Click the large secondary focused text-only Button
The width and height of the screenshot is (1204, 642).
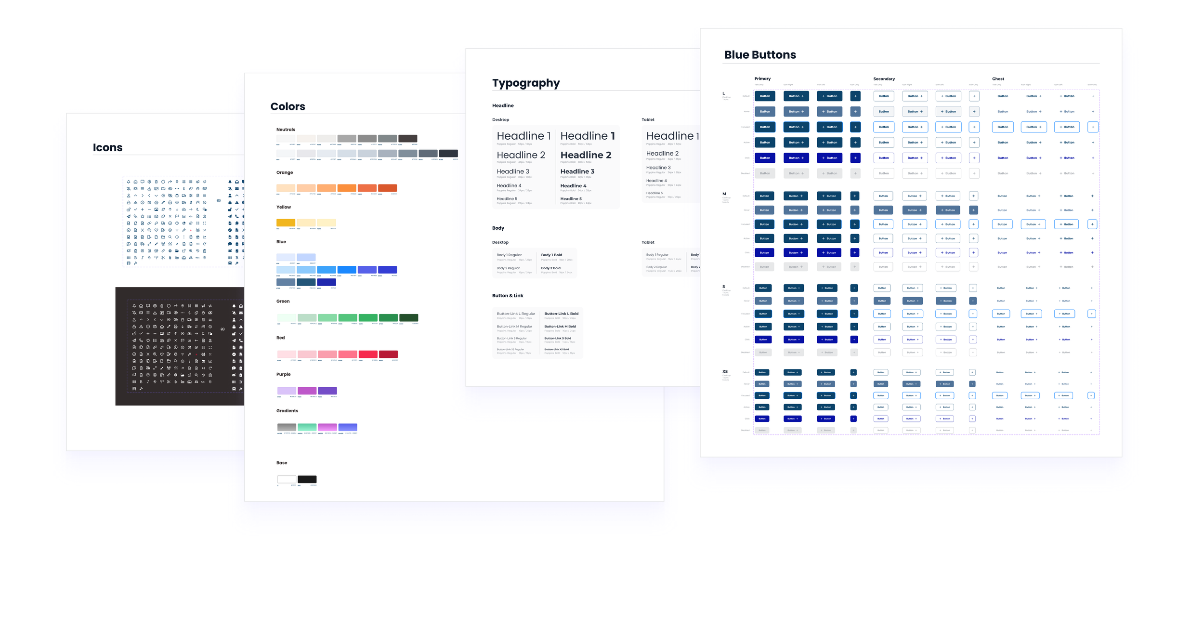click(x=884, y=127)
